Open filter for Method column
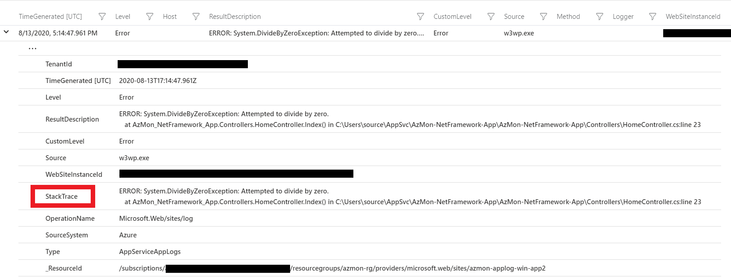This screenshot has width=731, height=280. [599, 17]
